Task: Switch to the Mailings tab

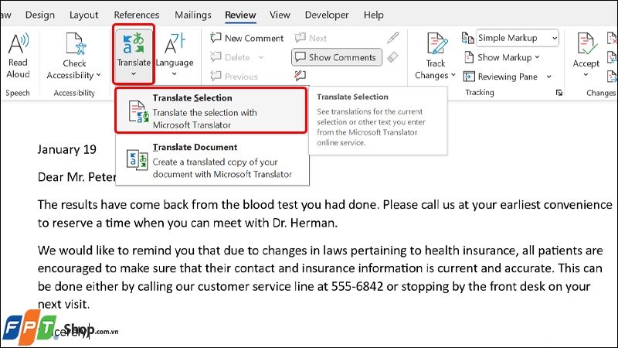Action: [192, 15]
